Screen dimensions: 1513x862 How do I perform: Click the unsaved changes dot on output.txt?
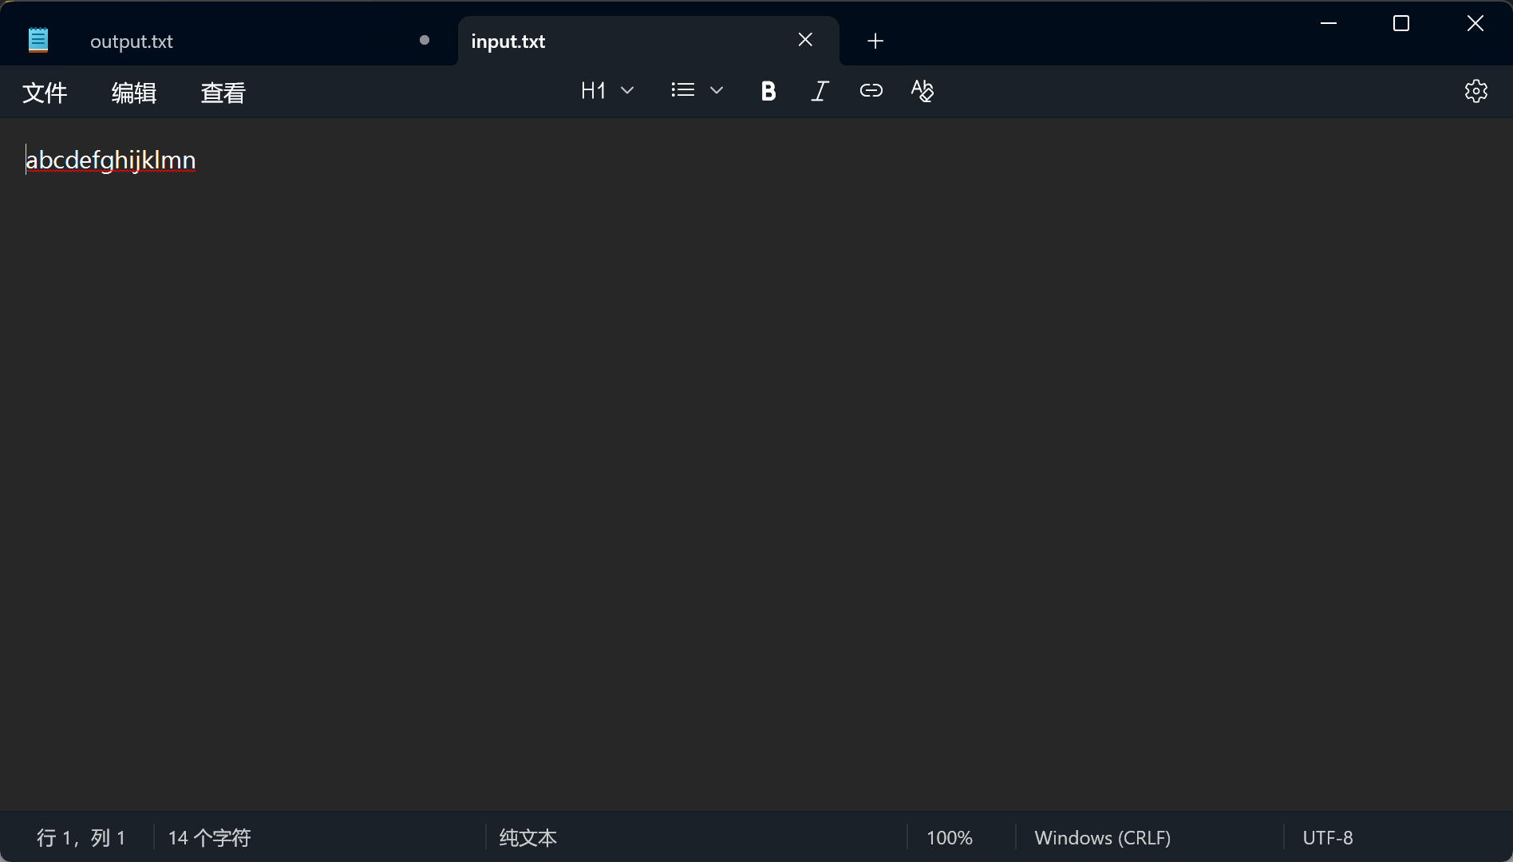(425, 40)
